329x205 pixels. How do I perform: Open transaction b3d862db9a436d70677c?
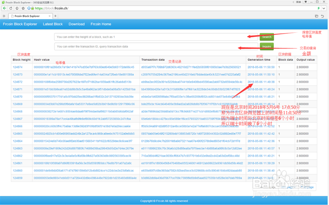[191, 178]
